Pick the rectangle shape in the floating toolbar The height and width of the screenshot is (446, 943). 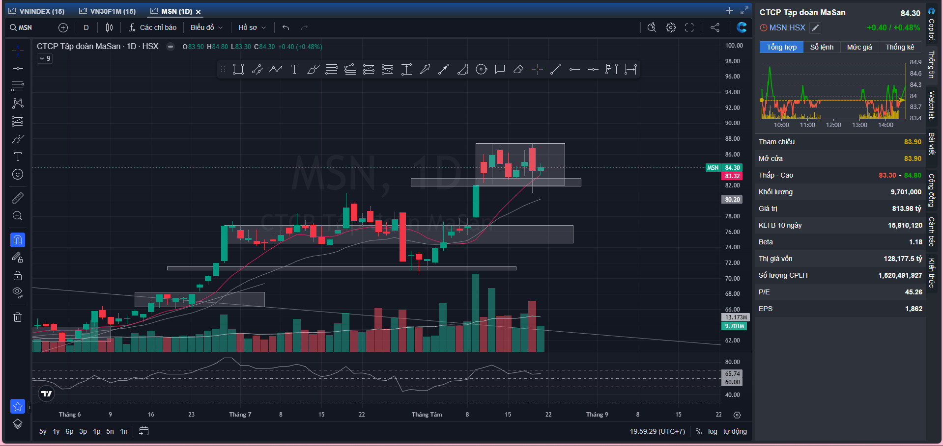click(x=238, y=70)
